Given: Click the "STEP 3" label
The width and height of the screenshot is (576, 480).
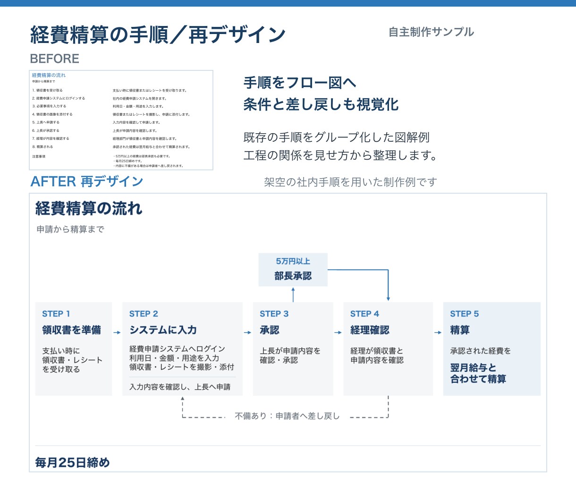Looking at the screenshot, I should pos(274,314).
